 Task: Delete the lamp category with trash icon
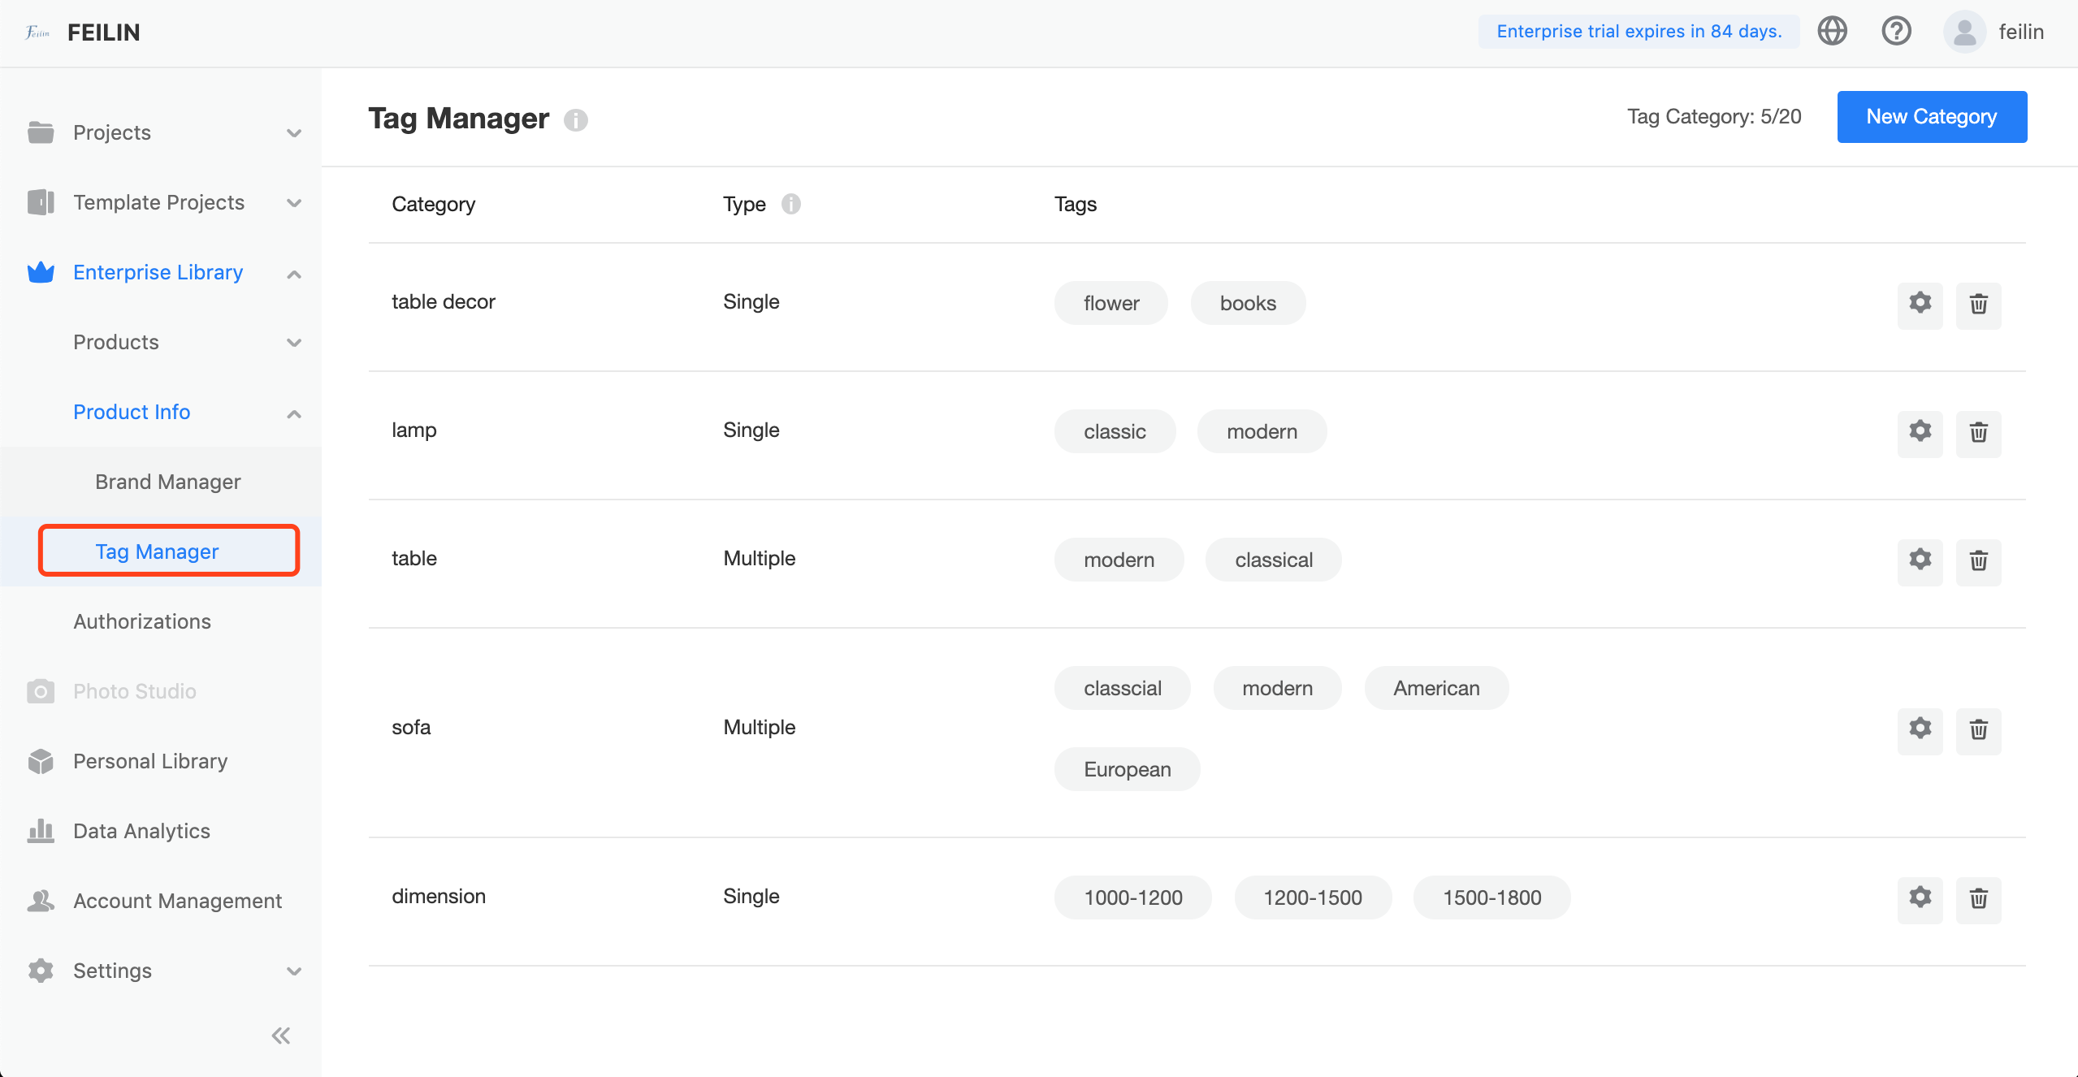[1978, 432]
